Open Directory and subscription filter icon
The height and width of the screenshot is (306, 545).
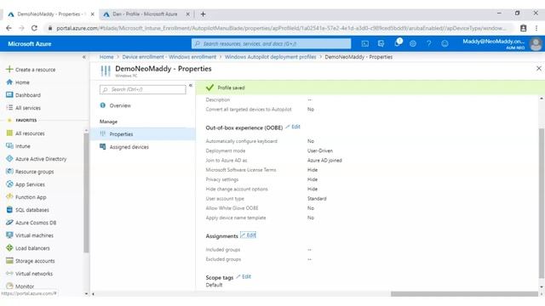[381, 43]
